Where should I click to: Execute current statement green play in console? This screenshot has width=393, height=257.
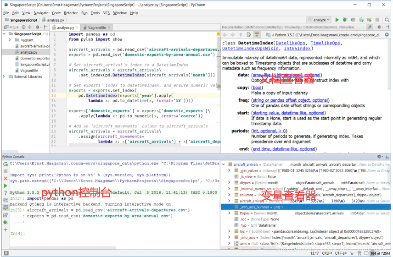point(5,186)
